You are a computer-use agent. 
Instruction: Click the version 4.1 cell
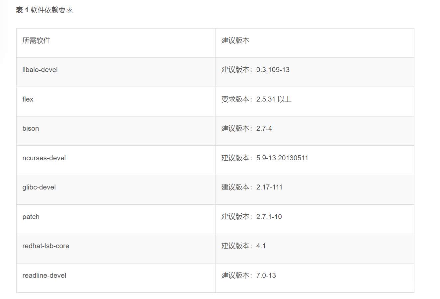coord(243,246)
